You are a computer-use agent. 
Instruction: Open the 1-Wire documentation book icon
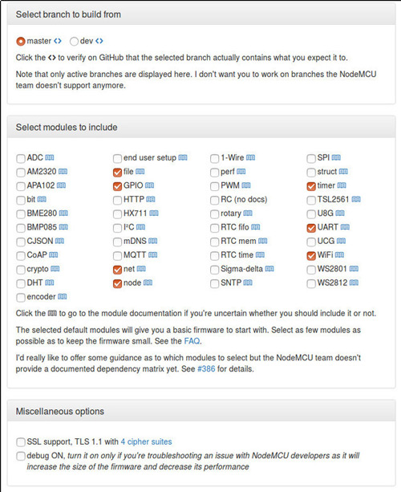tap(250, 157)
